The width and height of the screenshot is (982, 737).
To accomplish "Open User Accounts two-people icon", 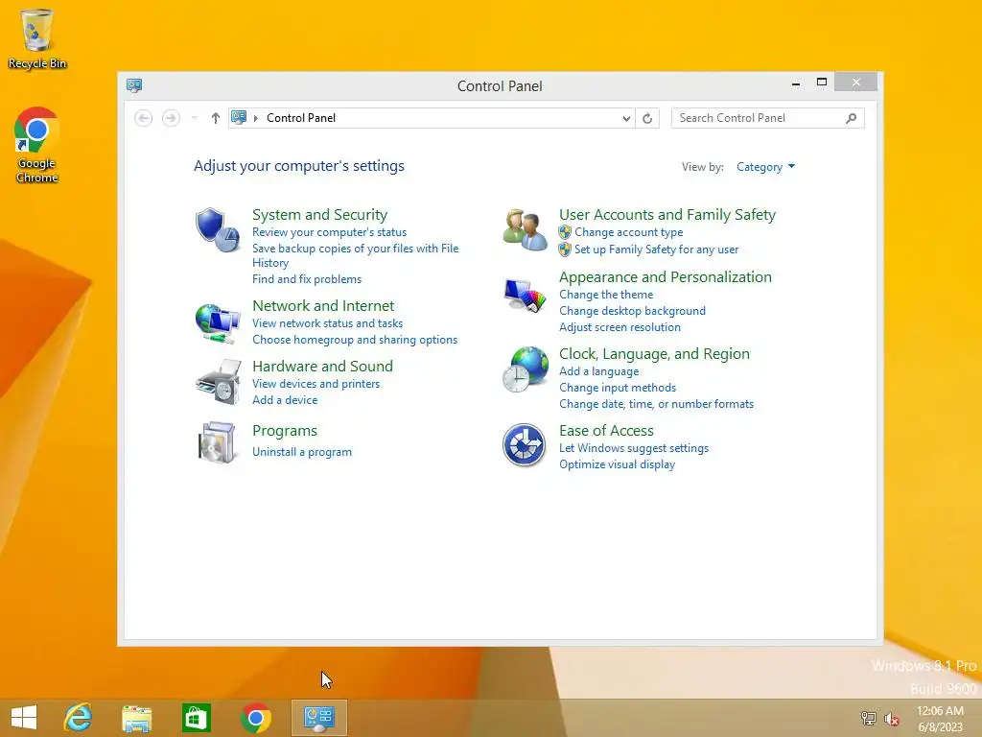I will coord(525,229).
